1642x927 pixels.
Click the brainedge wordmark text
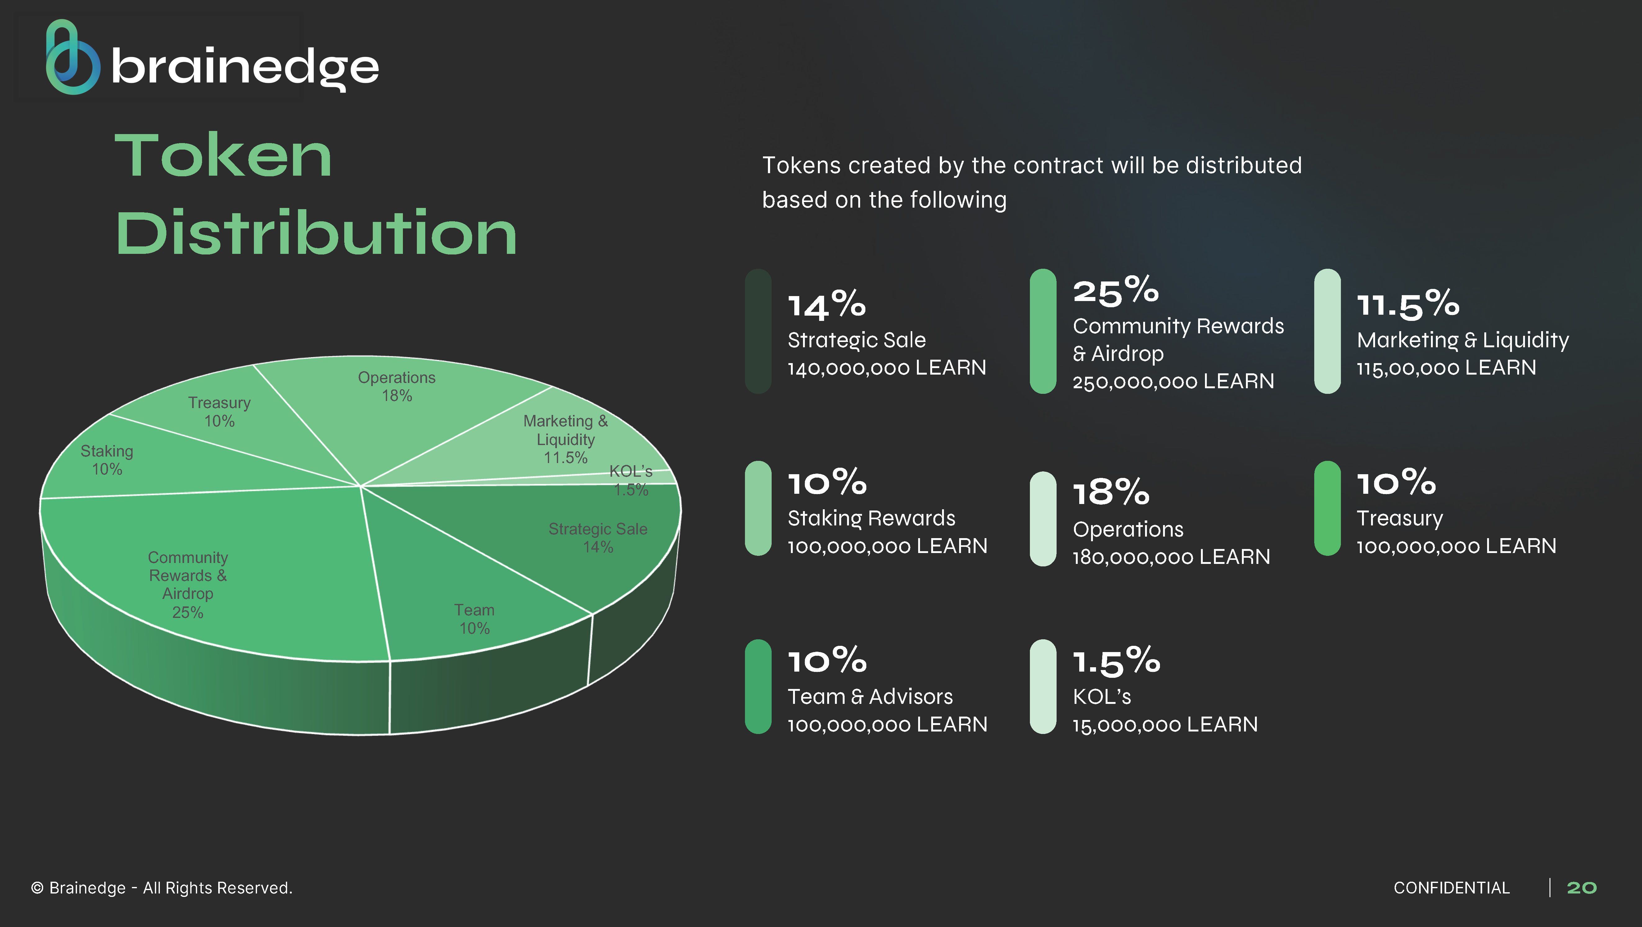point(246,68)
